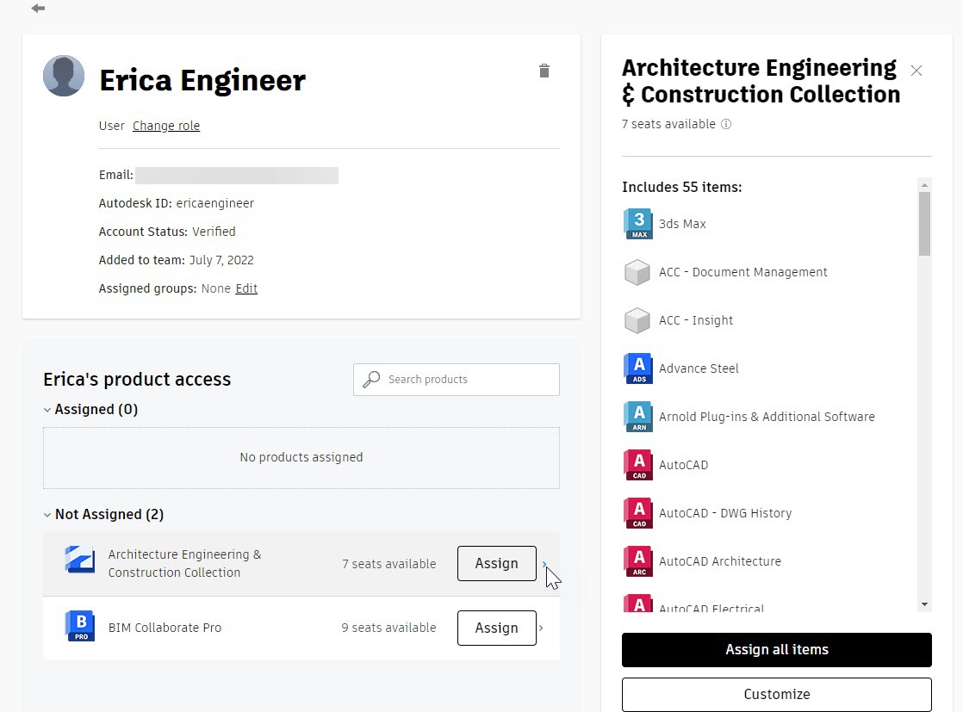Click the BIM Collaborate Pro product name
The image size is (963, 712).
pyautogui.click(x=165, y=628)
